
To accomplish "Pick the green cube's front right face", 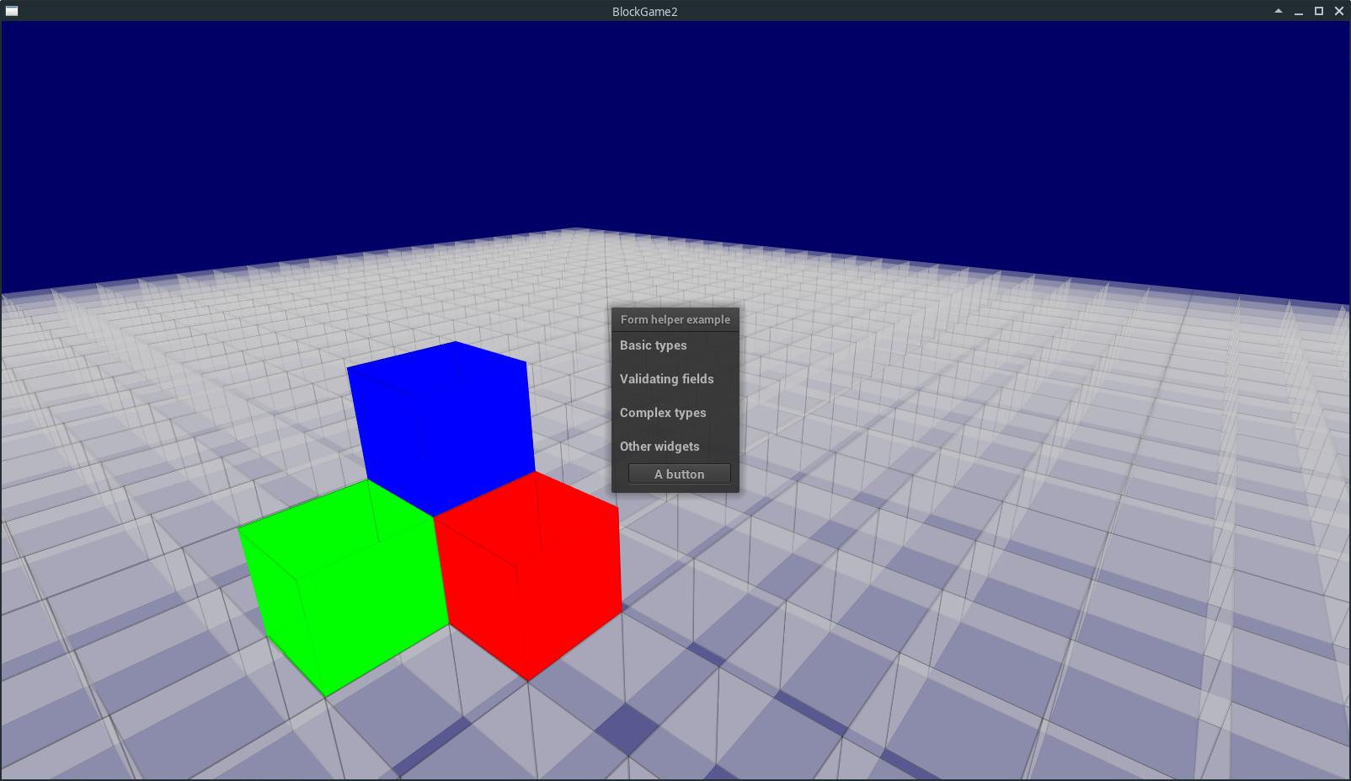I will [x=375, y=607].
